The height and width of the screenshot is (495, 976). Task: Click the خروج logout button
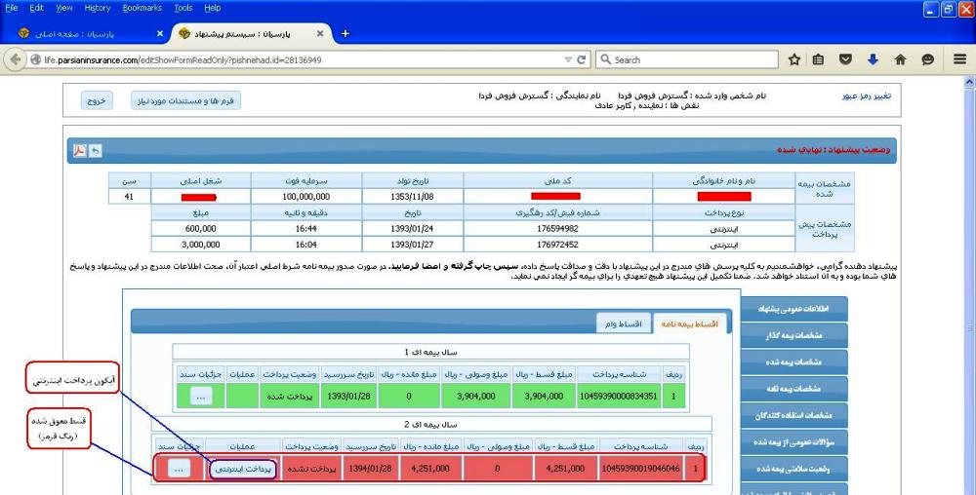97,100
